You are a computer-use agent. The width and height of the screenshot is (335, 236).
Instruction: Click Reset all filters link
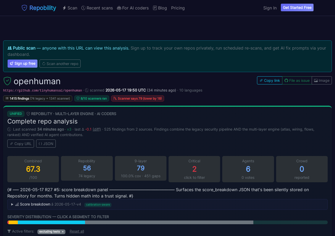77,231
